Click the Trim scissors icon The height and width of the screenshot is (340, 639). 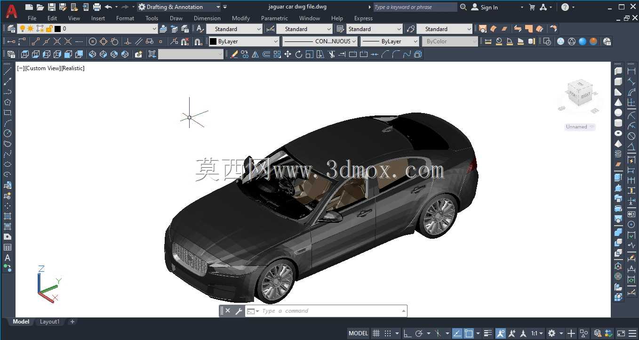point(331,54)
